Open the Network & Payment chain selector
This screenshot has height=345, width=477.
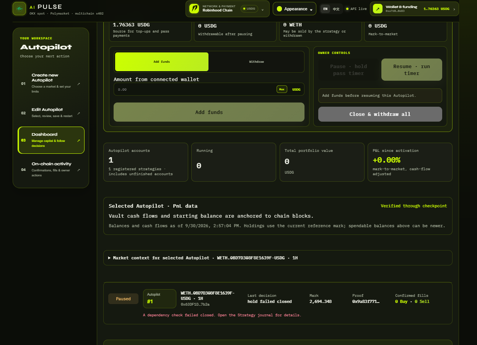point(227,9)
